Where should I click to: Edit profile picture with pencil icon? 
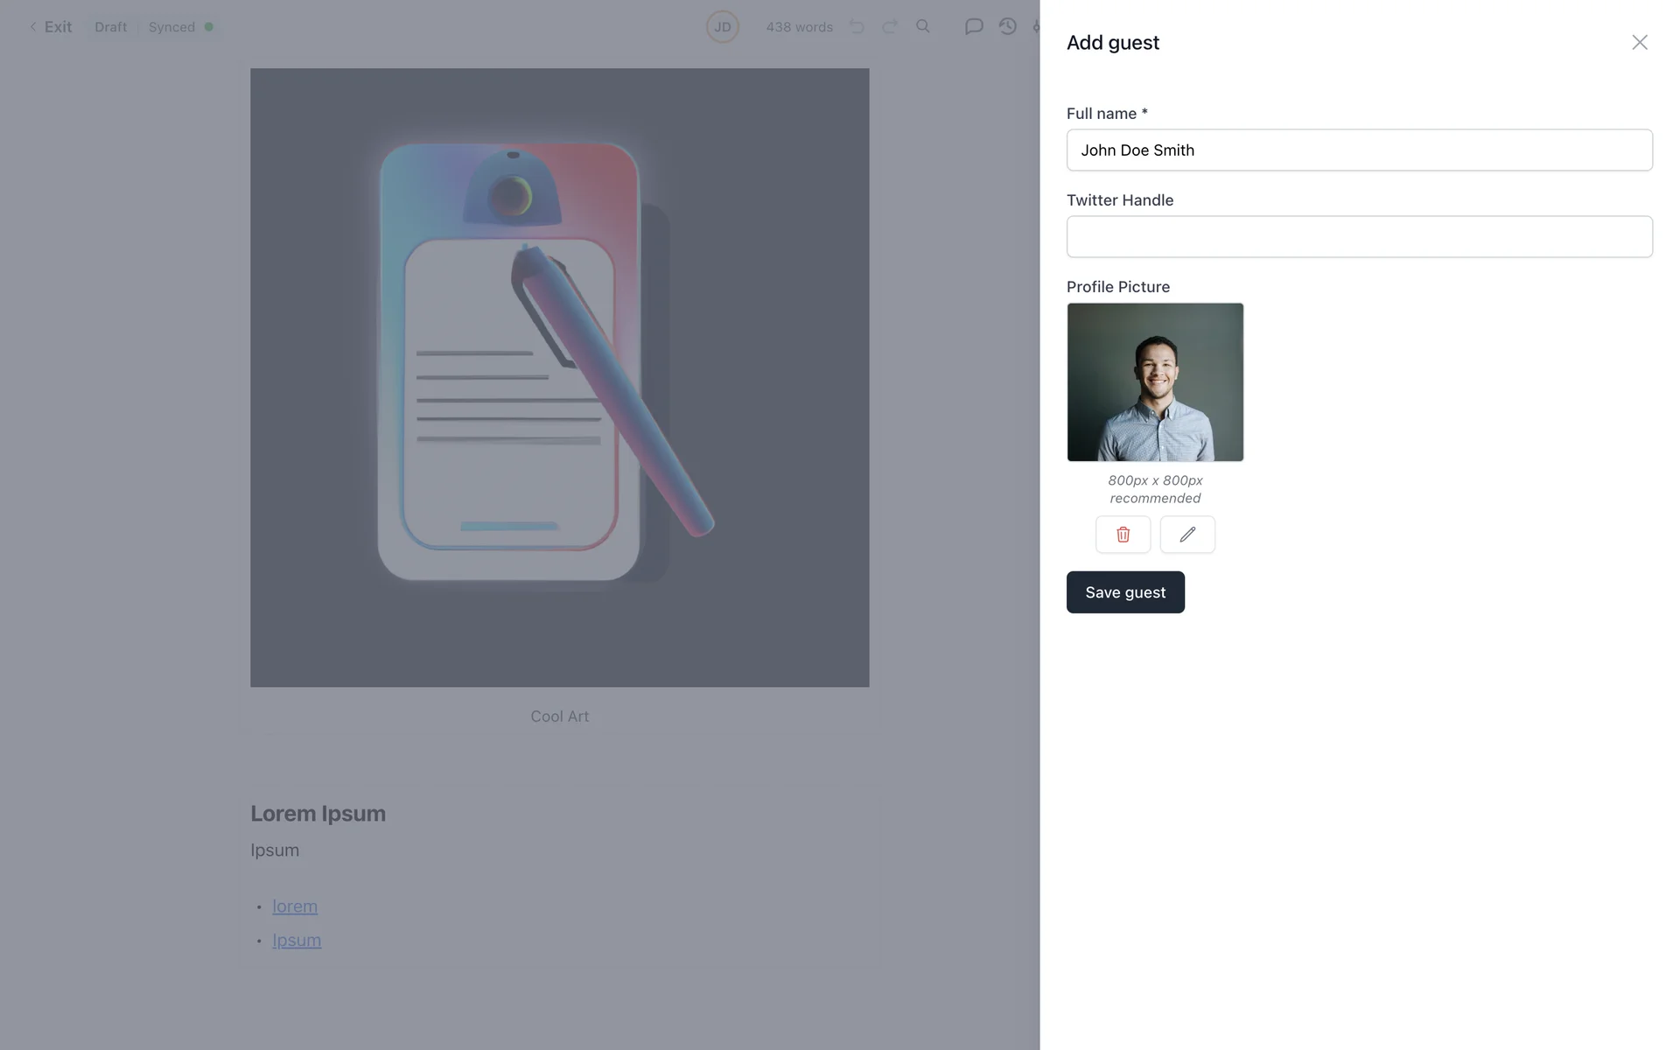1187,535
